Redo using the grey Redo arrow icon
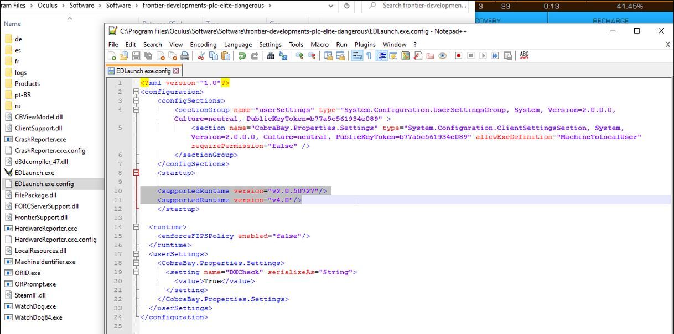This screenshot has height=334, width=674. click(x=255, y=56)
